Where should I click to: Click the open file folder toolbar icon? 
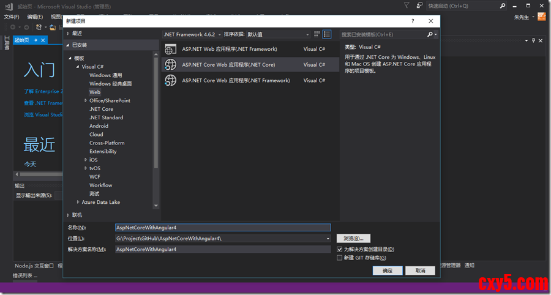(53, 27)
